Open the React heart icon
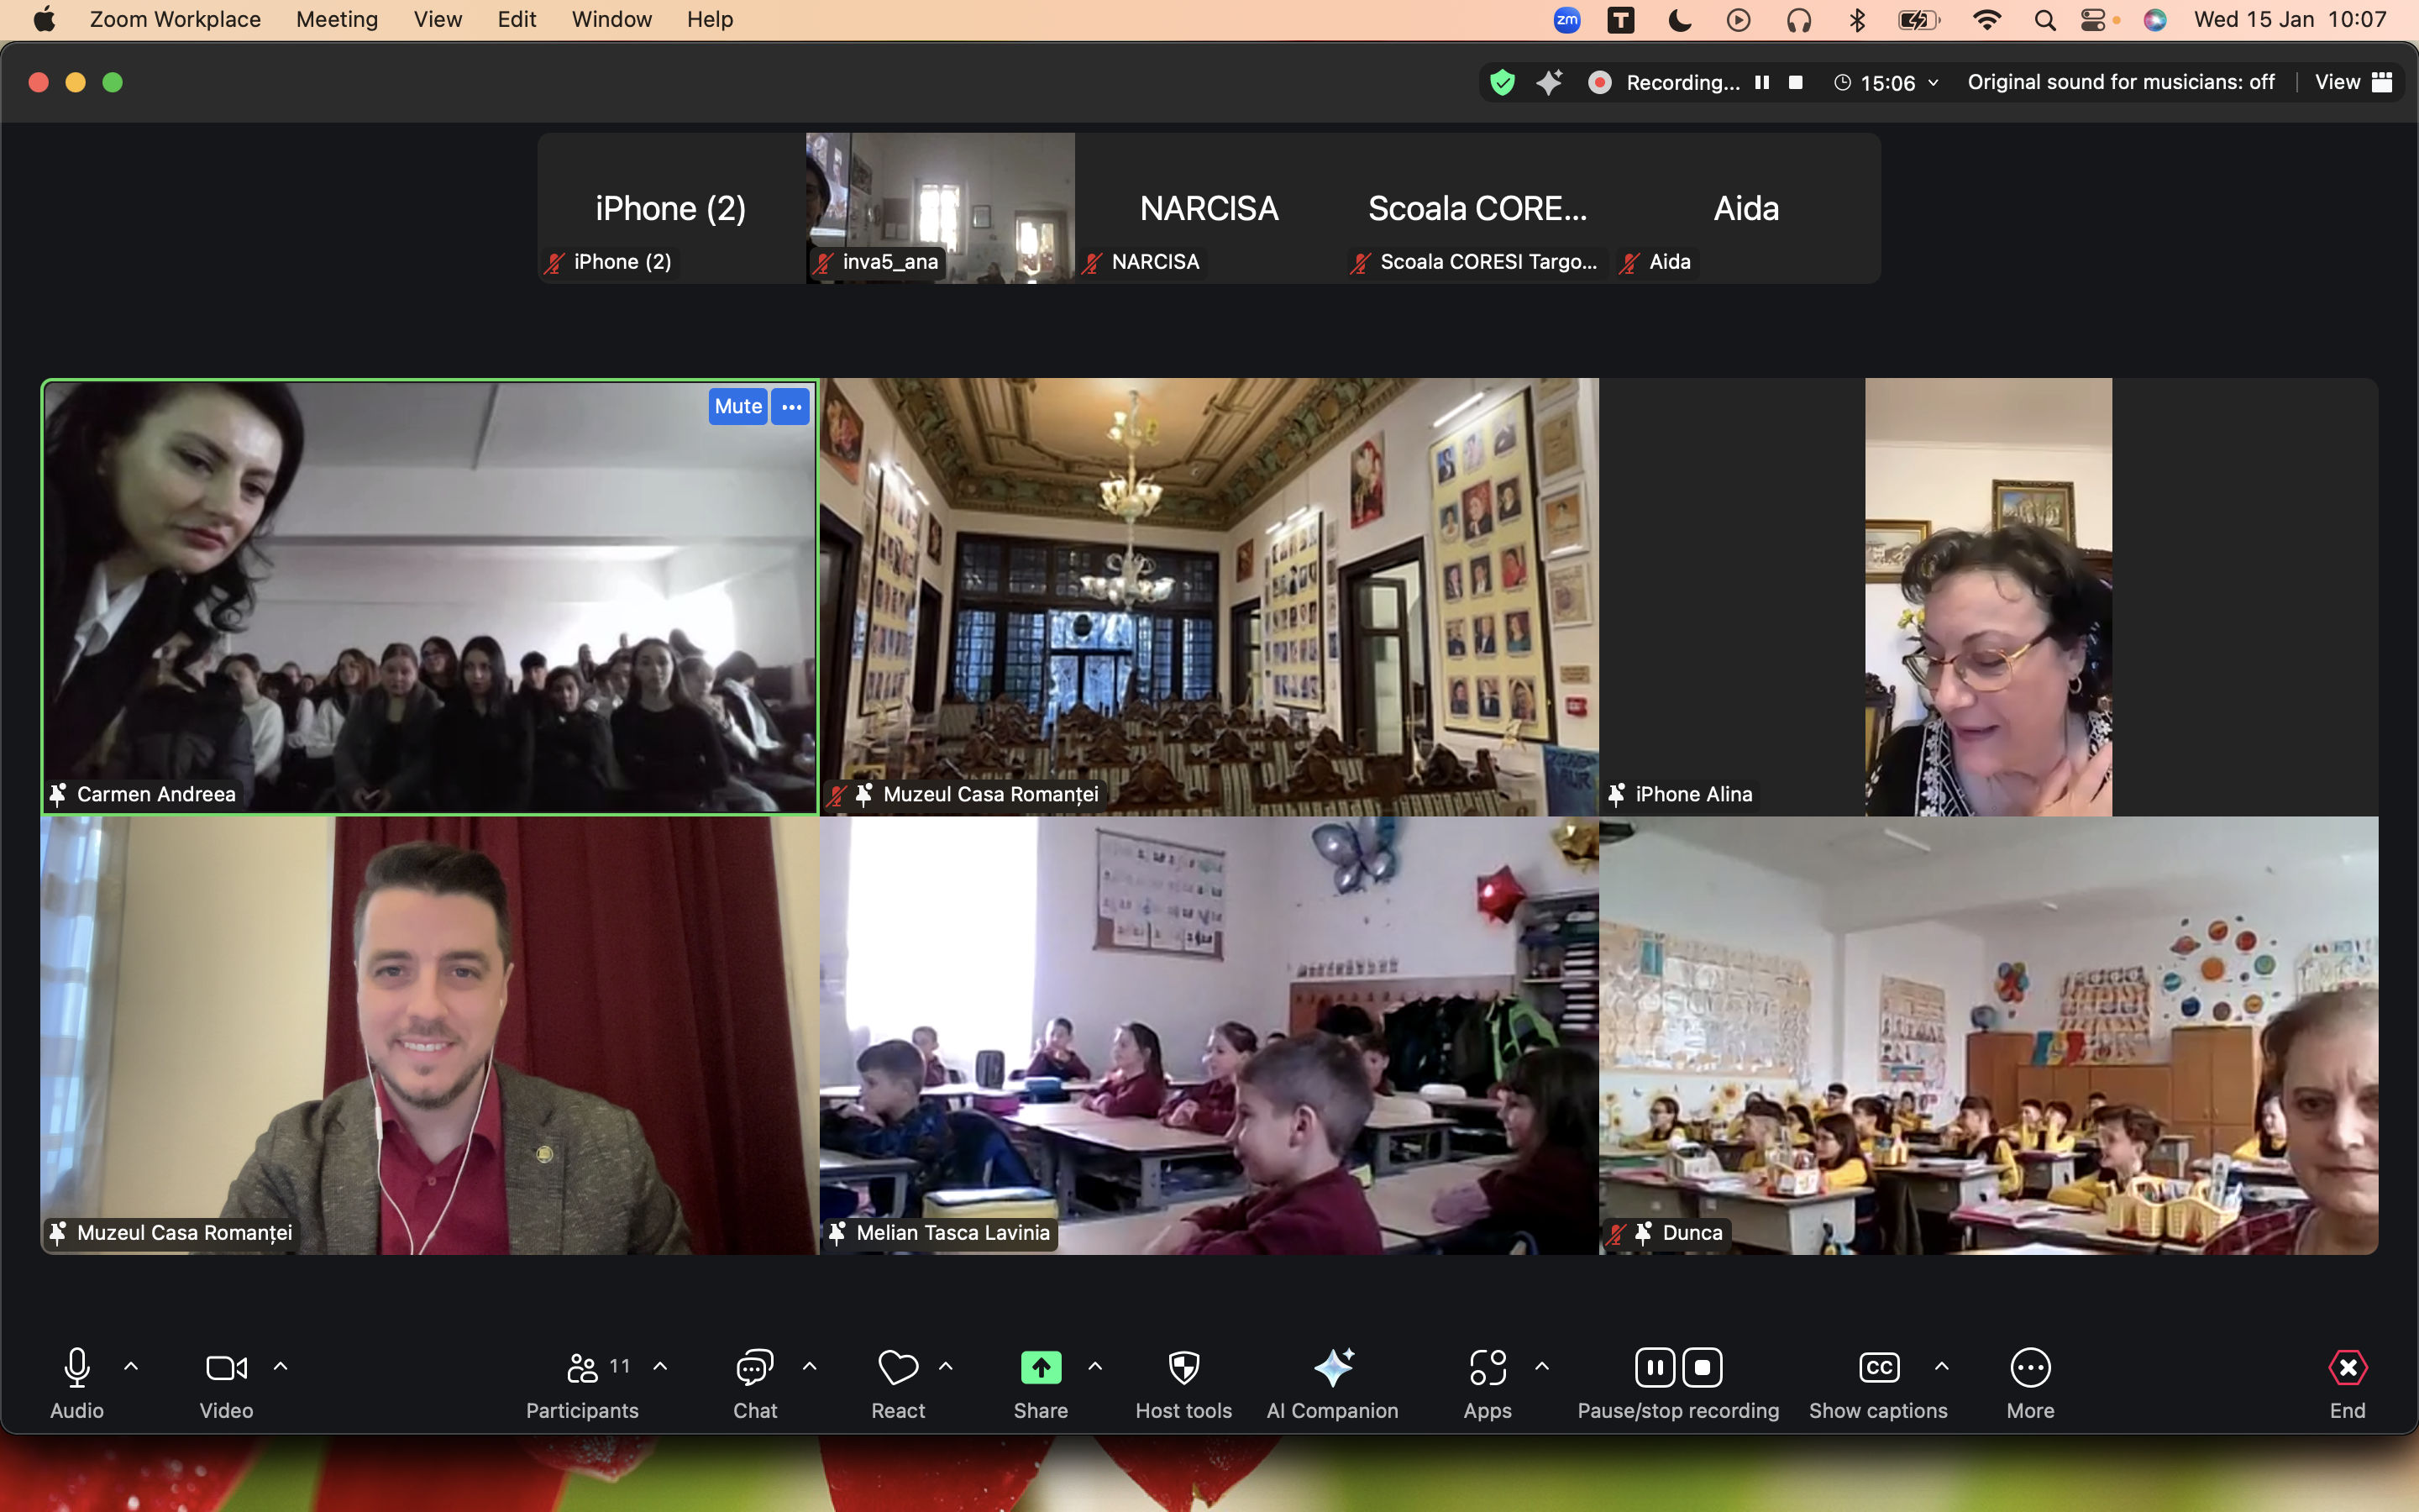Screen dimensions: 2419x1512 [898, 1367]
